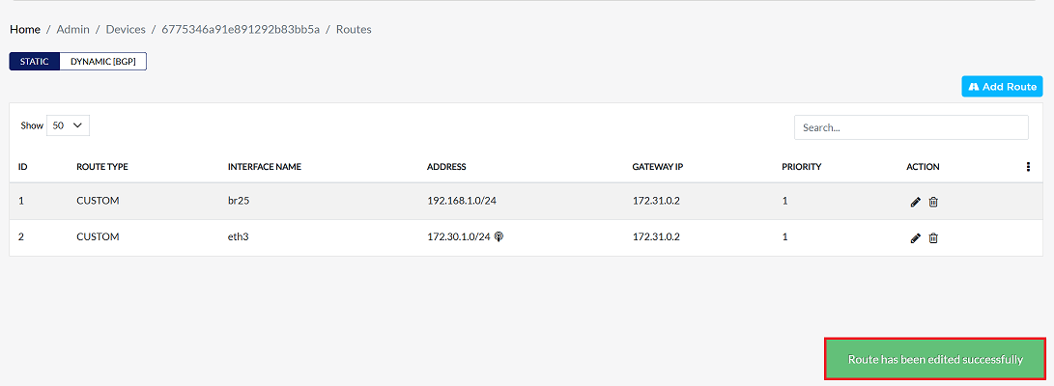Sort by the PRIORITY column header
This screenshot has height=386, width=1054.
click(x=802, y=167)
